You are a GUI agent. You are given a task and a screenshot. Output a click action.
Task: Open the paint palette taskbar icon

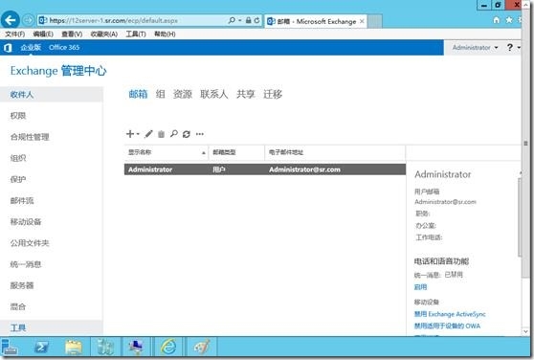201,347
